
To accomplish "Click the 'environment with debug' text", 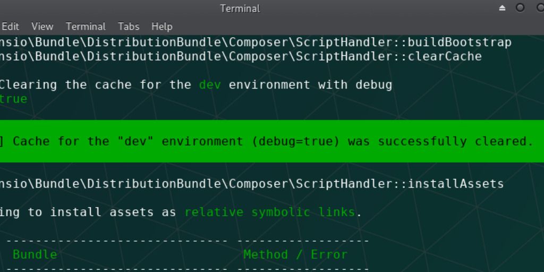I will click(310, 84).
